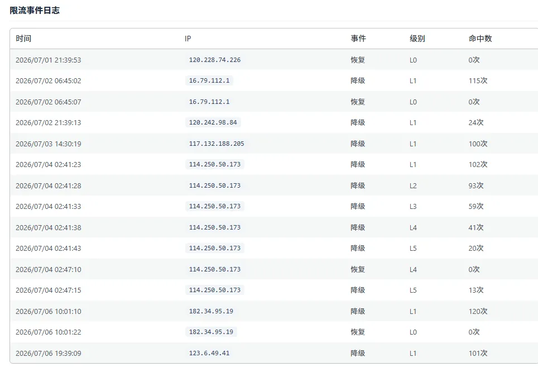Image resolution: width=538 pixels, height=367 pixels.
Task: Click hit count 102次
Action: coord(478,164)
